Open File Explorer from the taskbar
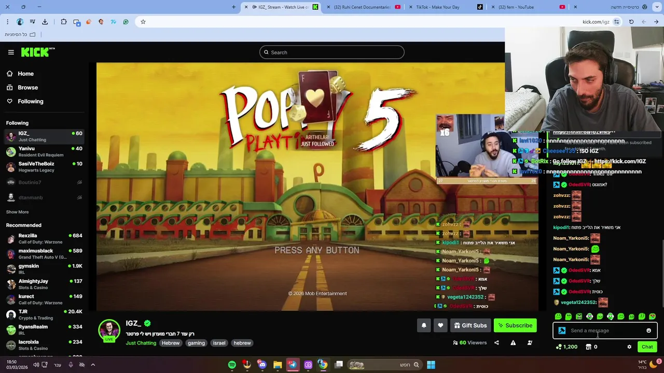This screenshot has width=664, height=373. pyautogui.click(x=278, y=365)
